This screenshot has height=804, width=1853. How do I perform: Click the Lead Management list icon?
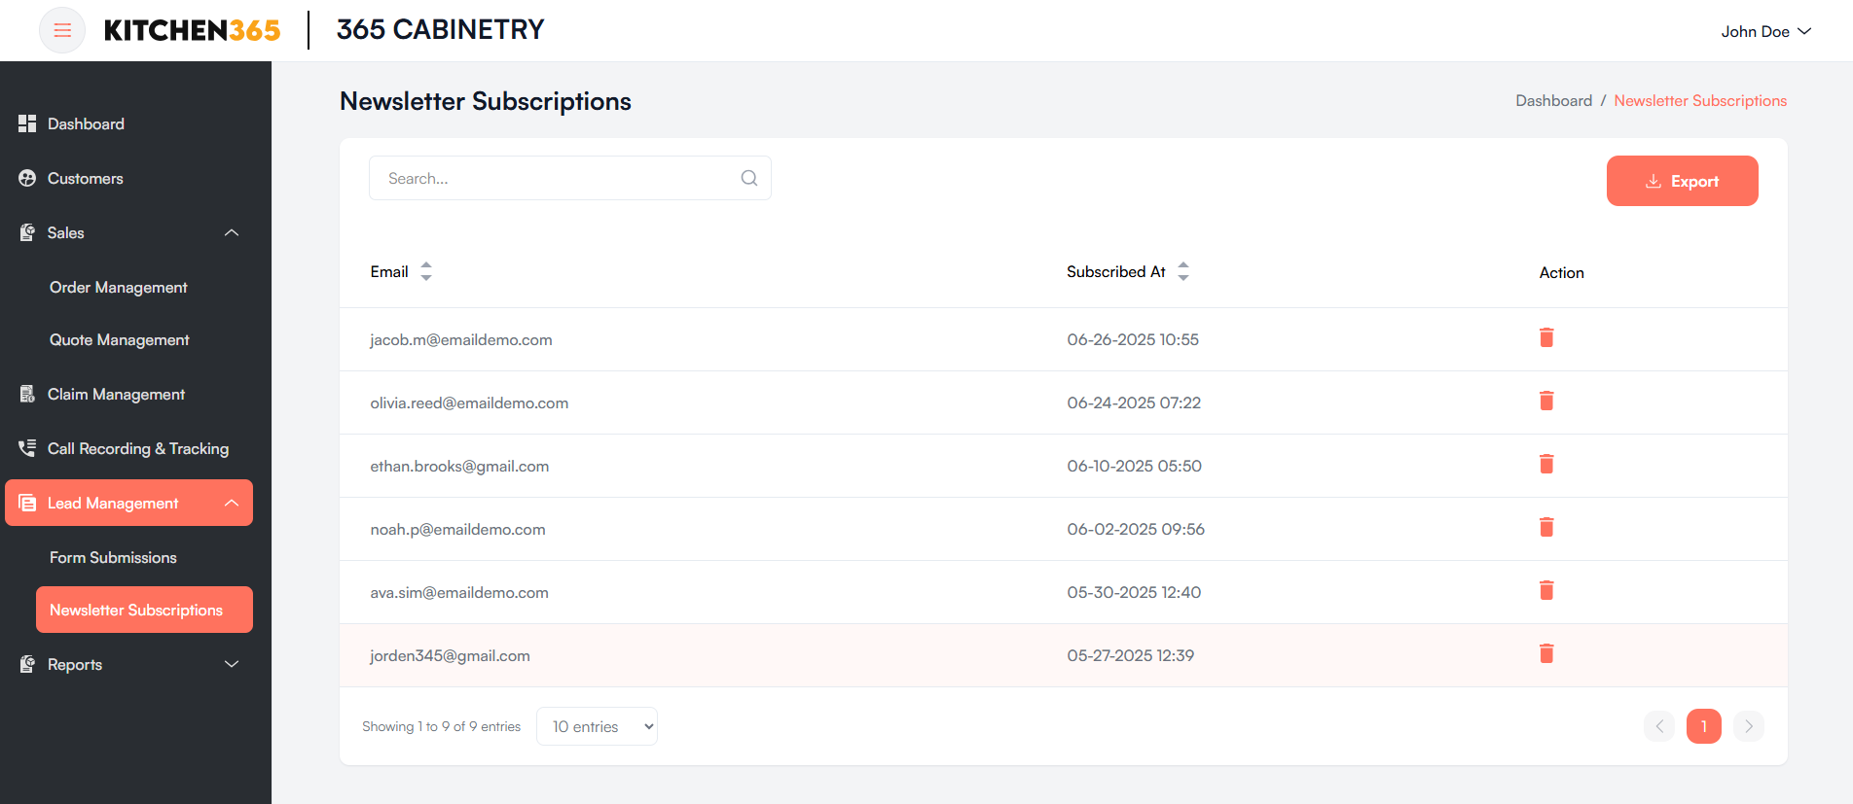pos(27,503)
